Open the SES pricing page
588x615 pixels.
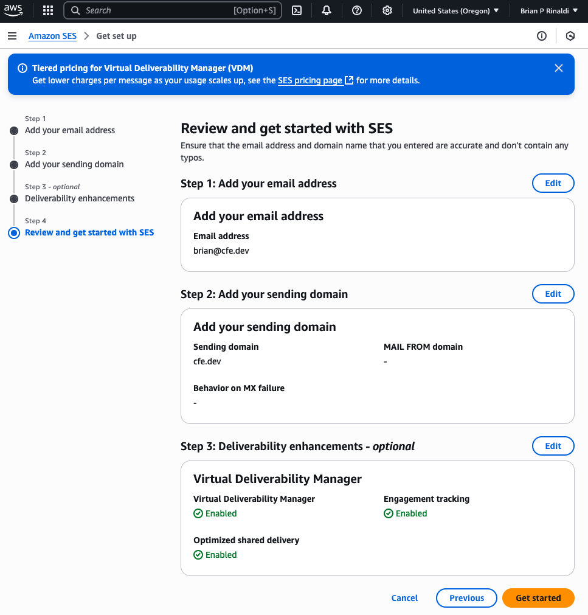pyautogui.click(x=311, y=80)
